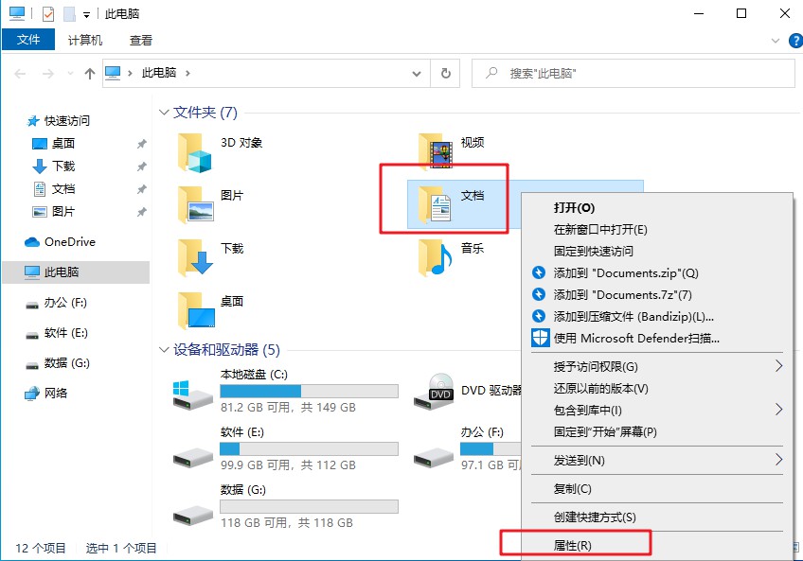This screenshot has height=561, width=803.
Task: Click the help question mark icon
Action: (x=792, y=41)
